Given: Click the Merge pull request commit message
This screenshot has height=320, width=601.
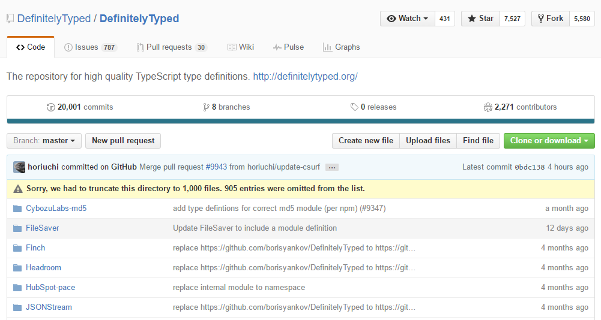Looking at the screenshot, I should tap(229, 167).
